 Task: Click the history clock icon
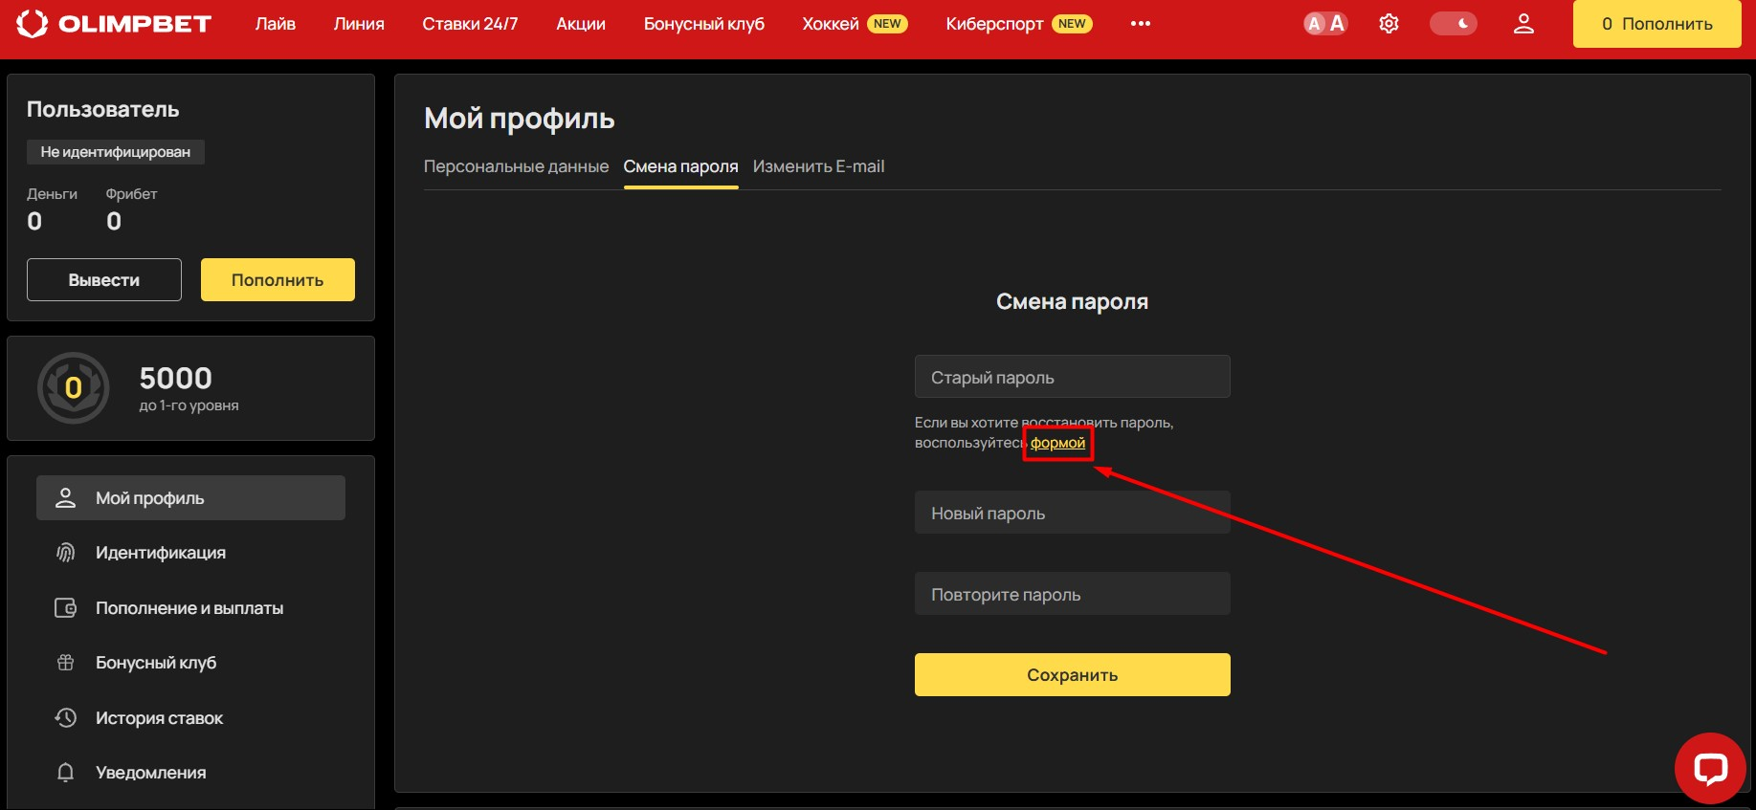(65, 717)
